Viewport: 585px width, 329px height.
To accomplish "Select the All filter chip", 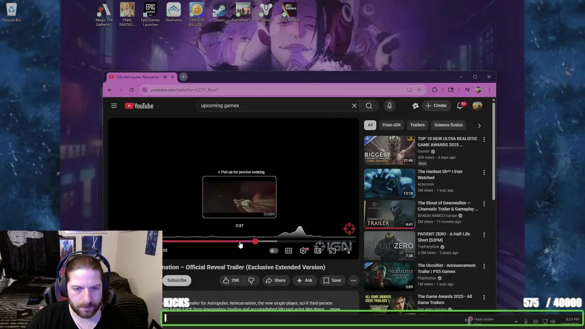I will (x=370, y=125).
